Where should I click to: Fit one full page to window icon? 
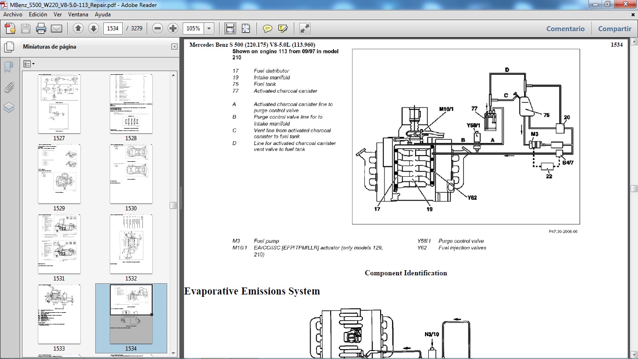(246, 29)
